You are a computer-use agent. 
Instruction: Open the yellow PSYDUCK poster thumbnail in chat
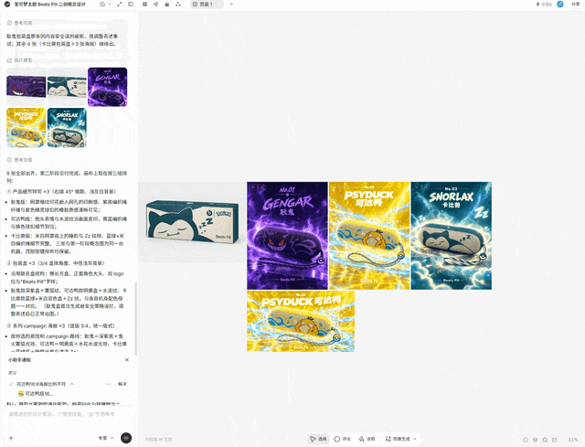pyautogui.click(x=27, y=128)
